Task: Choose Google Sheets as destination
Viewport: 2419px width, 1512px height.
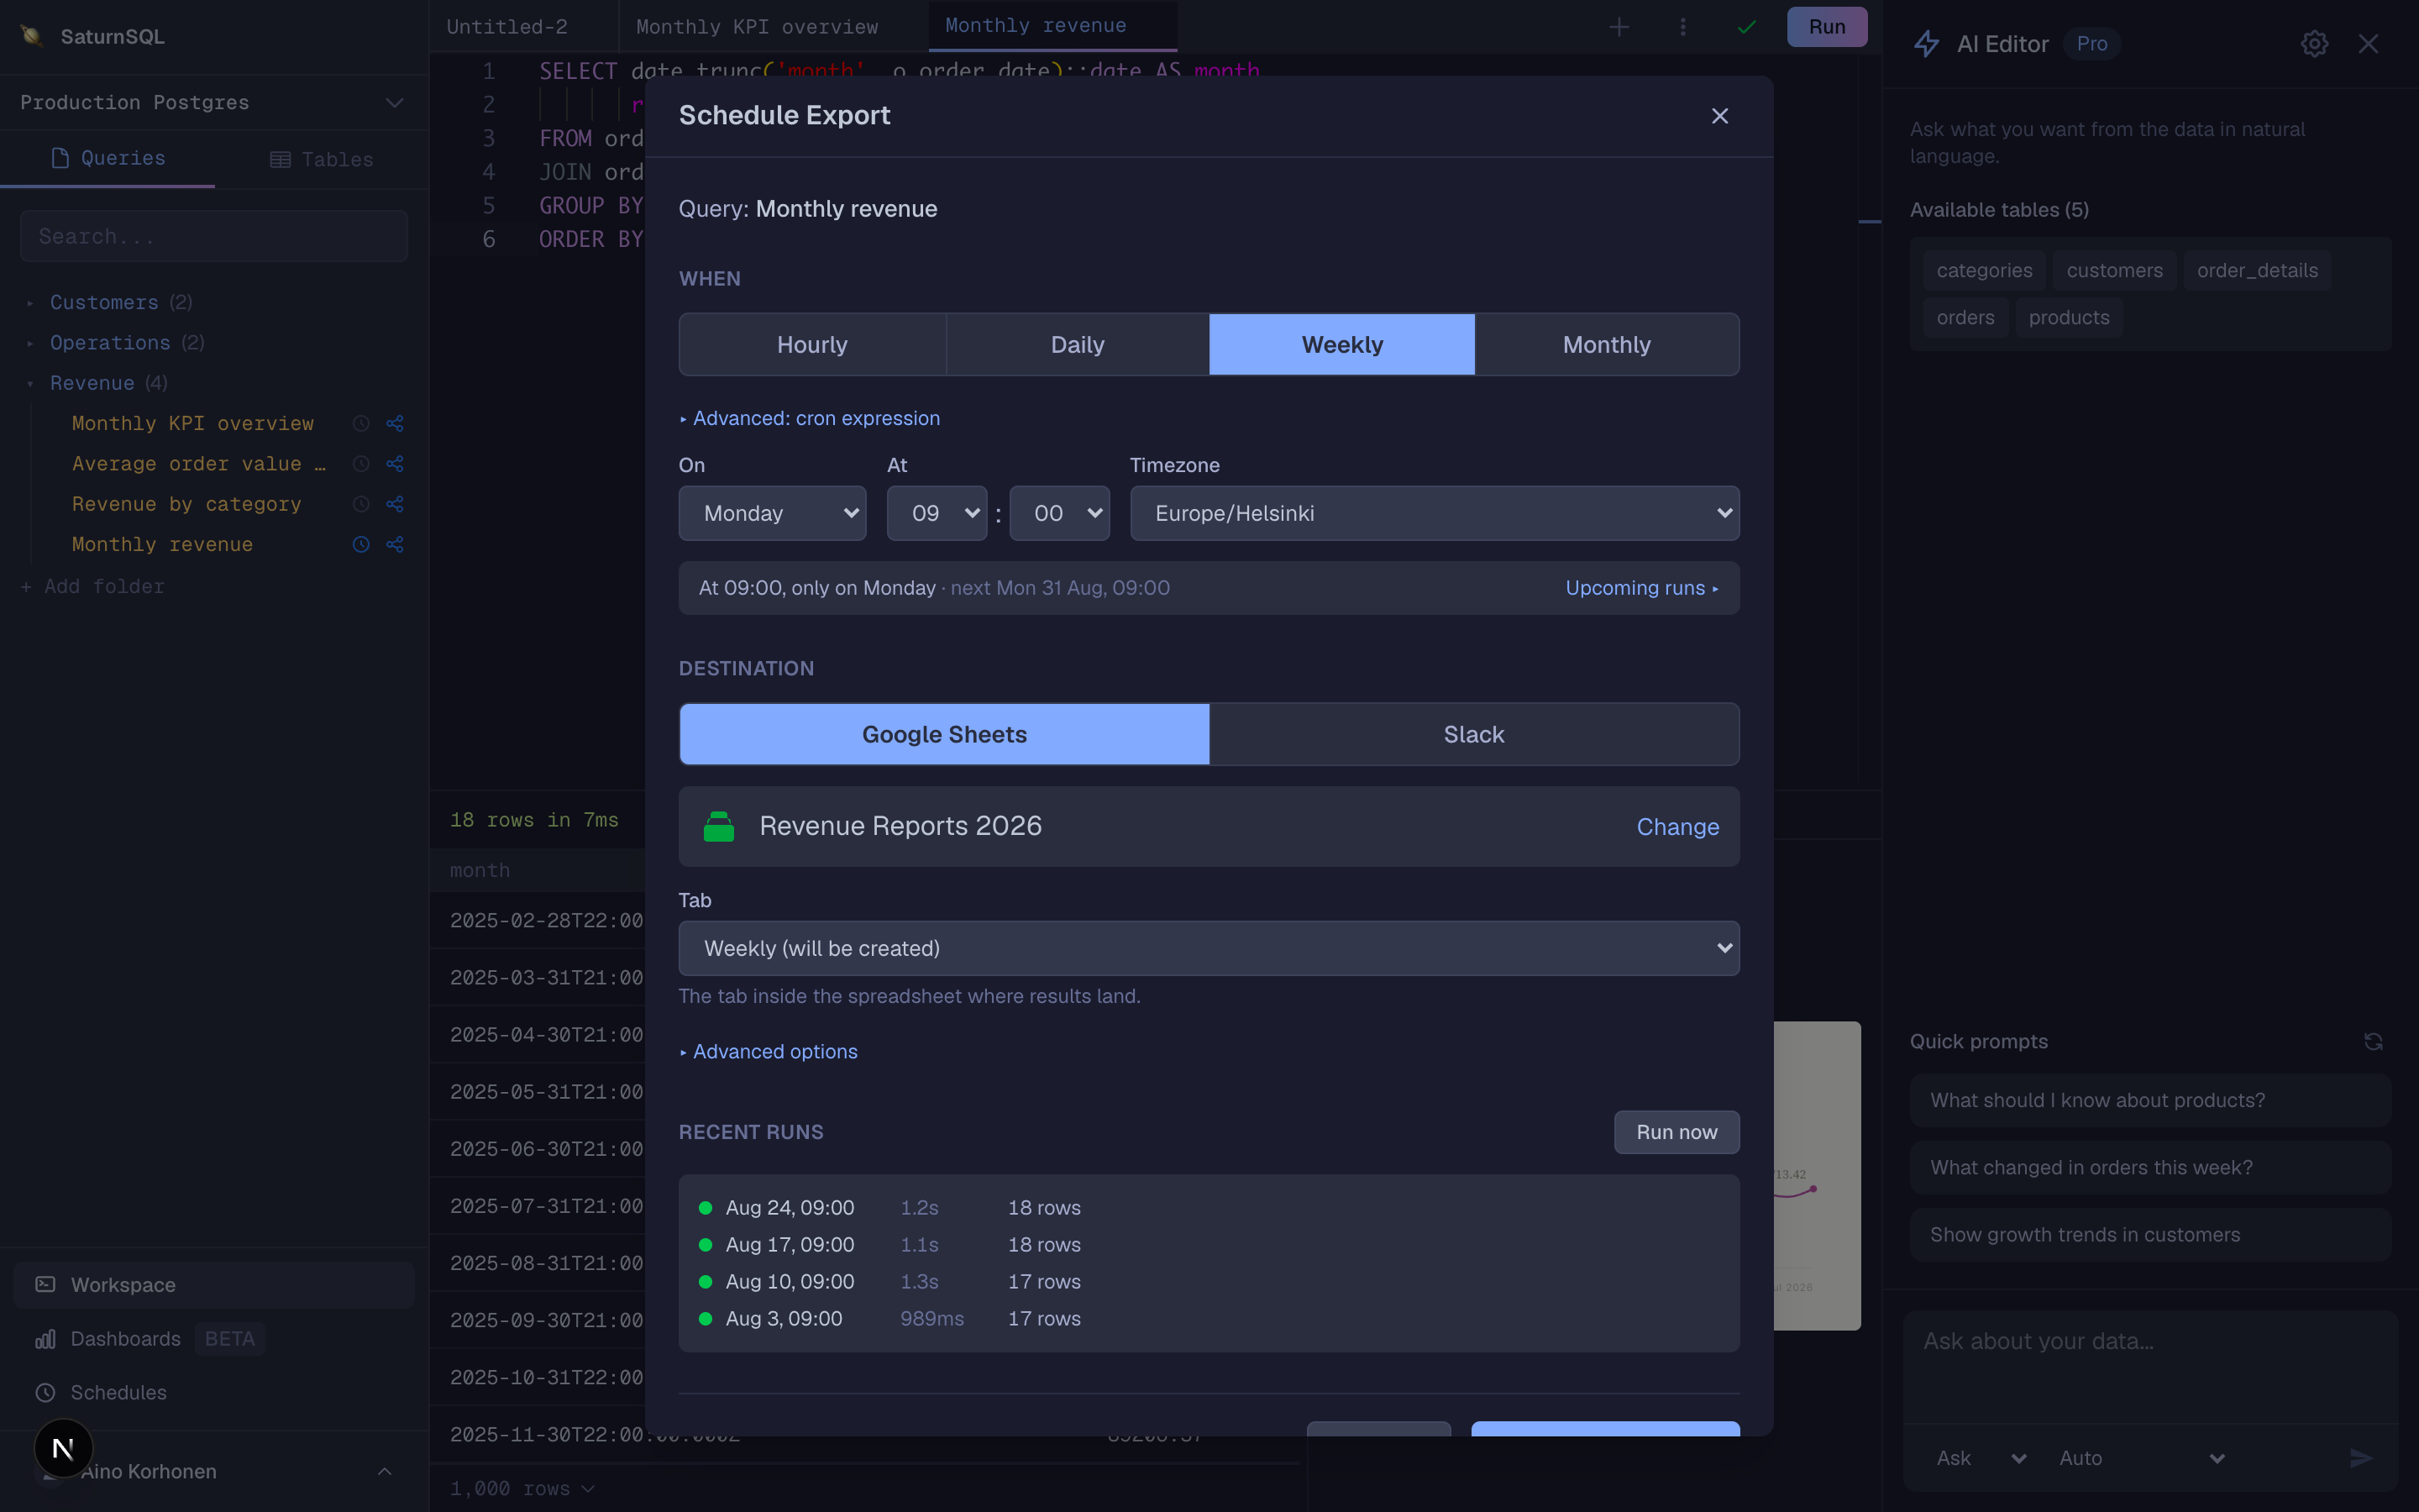Action: click(943, 734)
